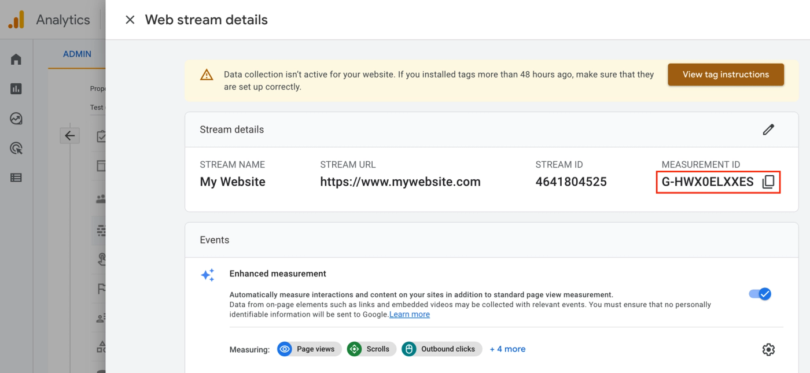Switch to the ADMIN tab

click(77, 54)
